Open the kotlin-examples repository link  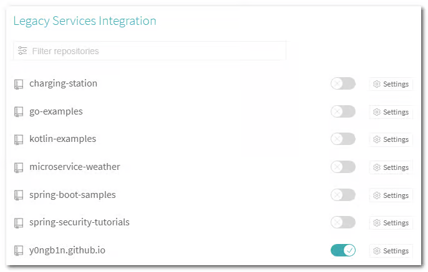click(x=62, y=139)
